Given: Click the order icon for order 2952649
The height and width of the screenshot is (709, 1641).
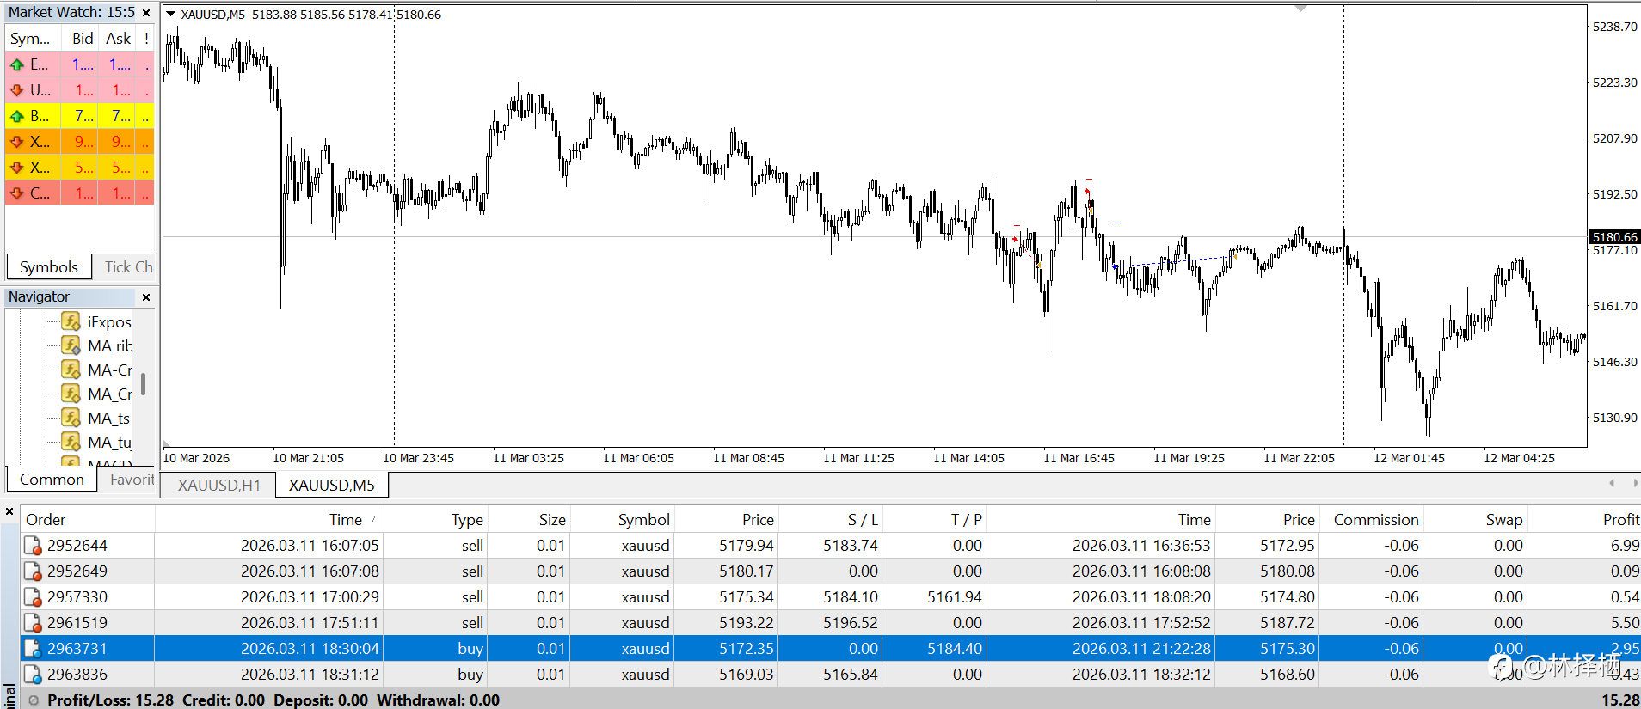Looking at the screenshot, I should click(x=33, y=571).
